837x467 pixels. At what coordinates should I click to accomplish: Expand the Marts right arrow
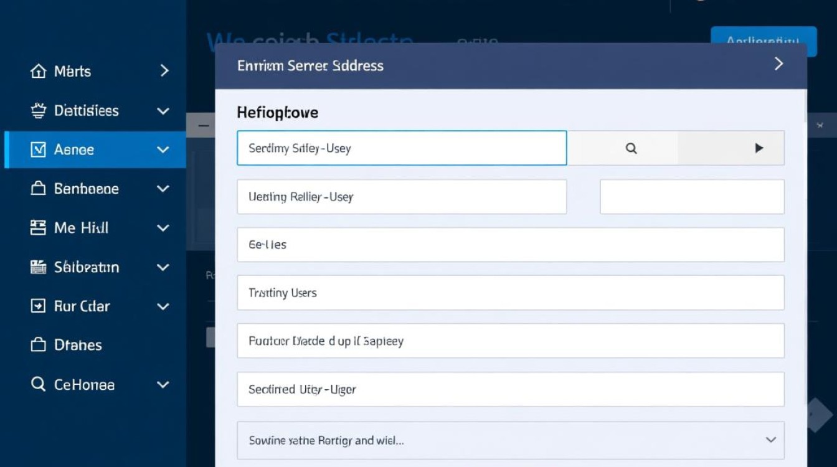coord(164,71)
